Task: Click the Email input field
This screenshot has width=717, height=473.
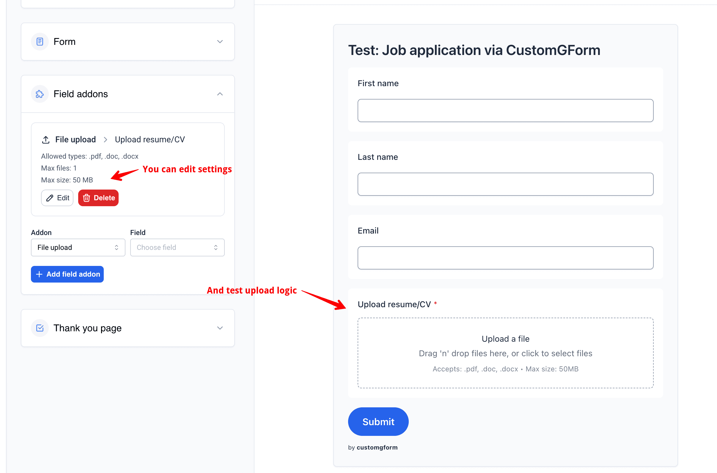Action: [505, 258]
